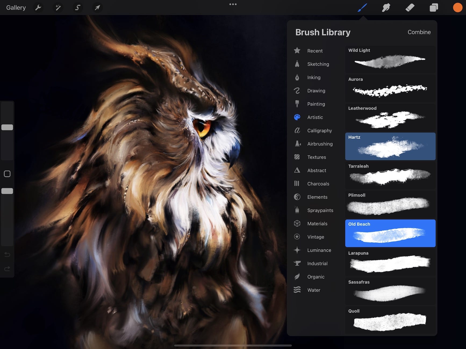
Task: Open the active color picker
Action: tap(457, 7)
